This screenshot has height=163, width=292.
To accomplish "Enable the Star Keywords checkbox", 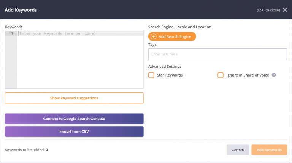I will click(151, 75).
